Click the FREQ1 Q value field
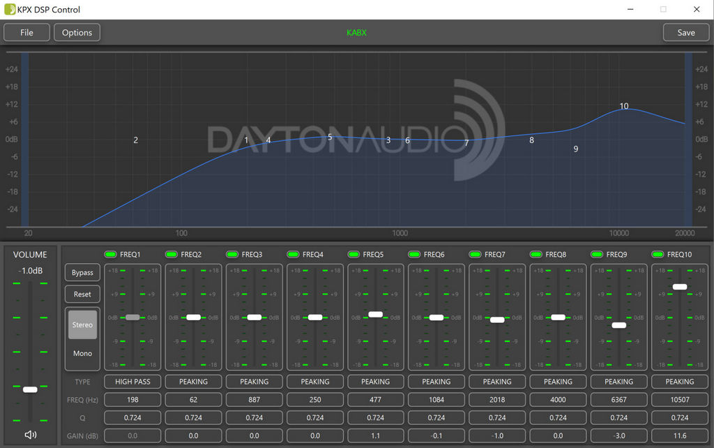The width and height of the screenshot is (714, 448). 132,417
